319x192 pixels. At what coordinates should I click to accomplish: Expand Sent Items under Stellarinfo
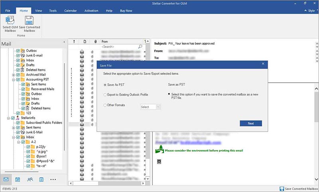click(14, 128)
